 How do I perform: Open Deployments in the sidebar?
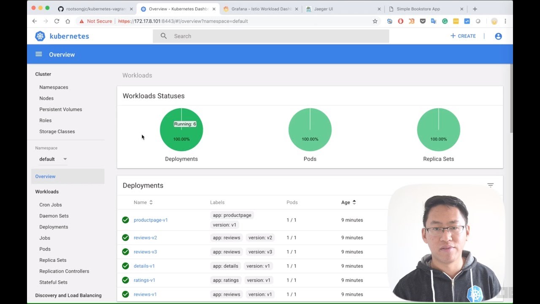[54, 227]
